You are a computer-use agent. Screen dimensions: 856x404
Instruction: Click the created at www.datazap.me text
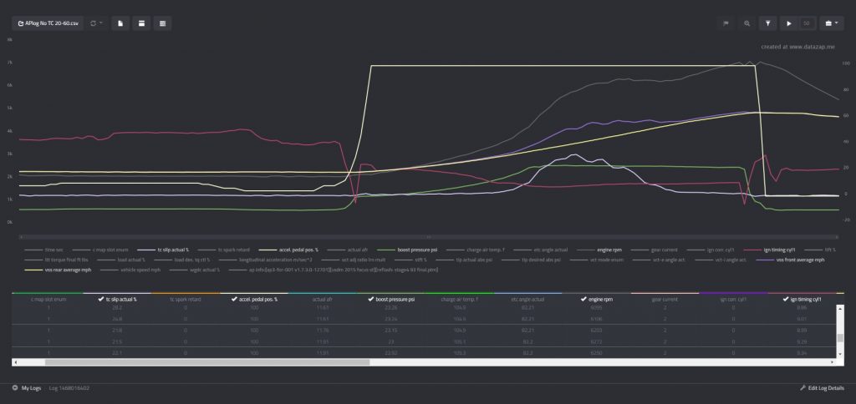pyautogui.click(x=797, y=47)
